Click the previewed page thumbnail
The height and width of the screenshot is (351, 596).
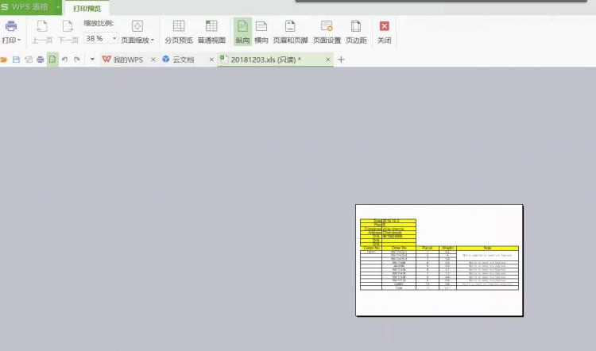tap(439, 260)
